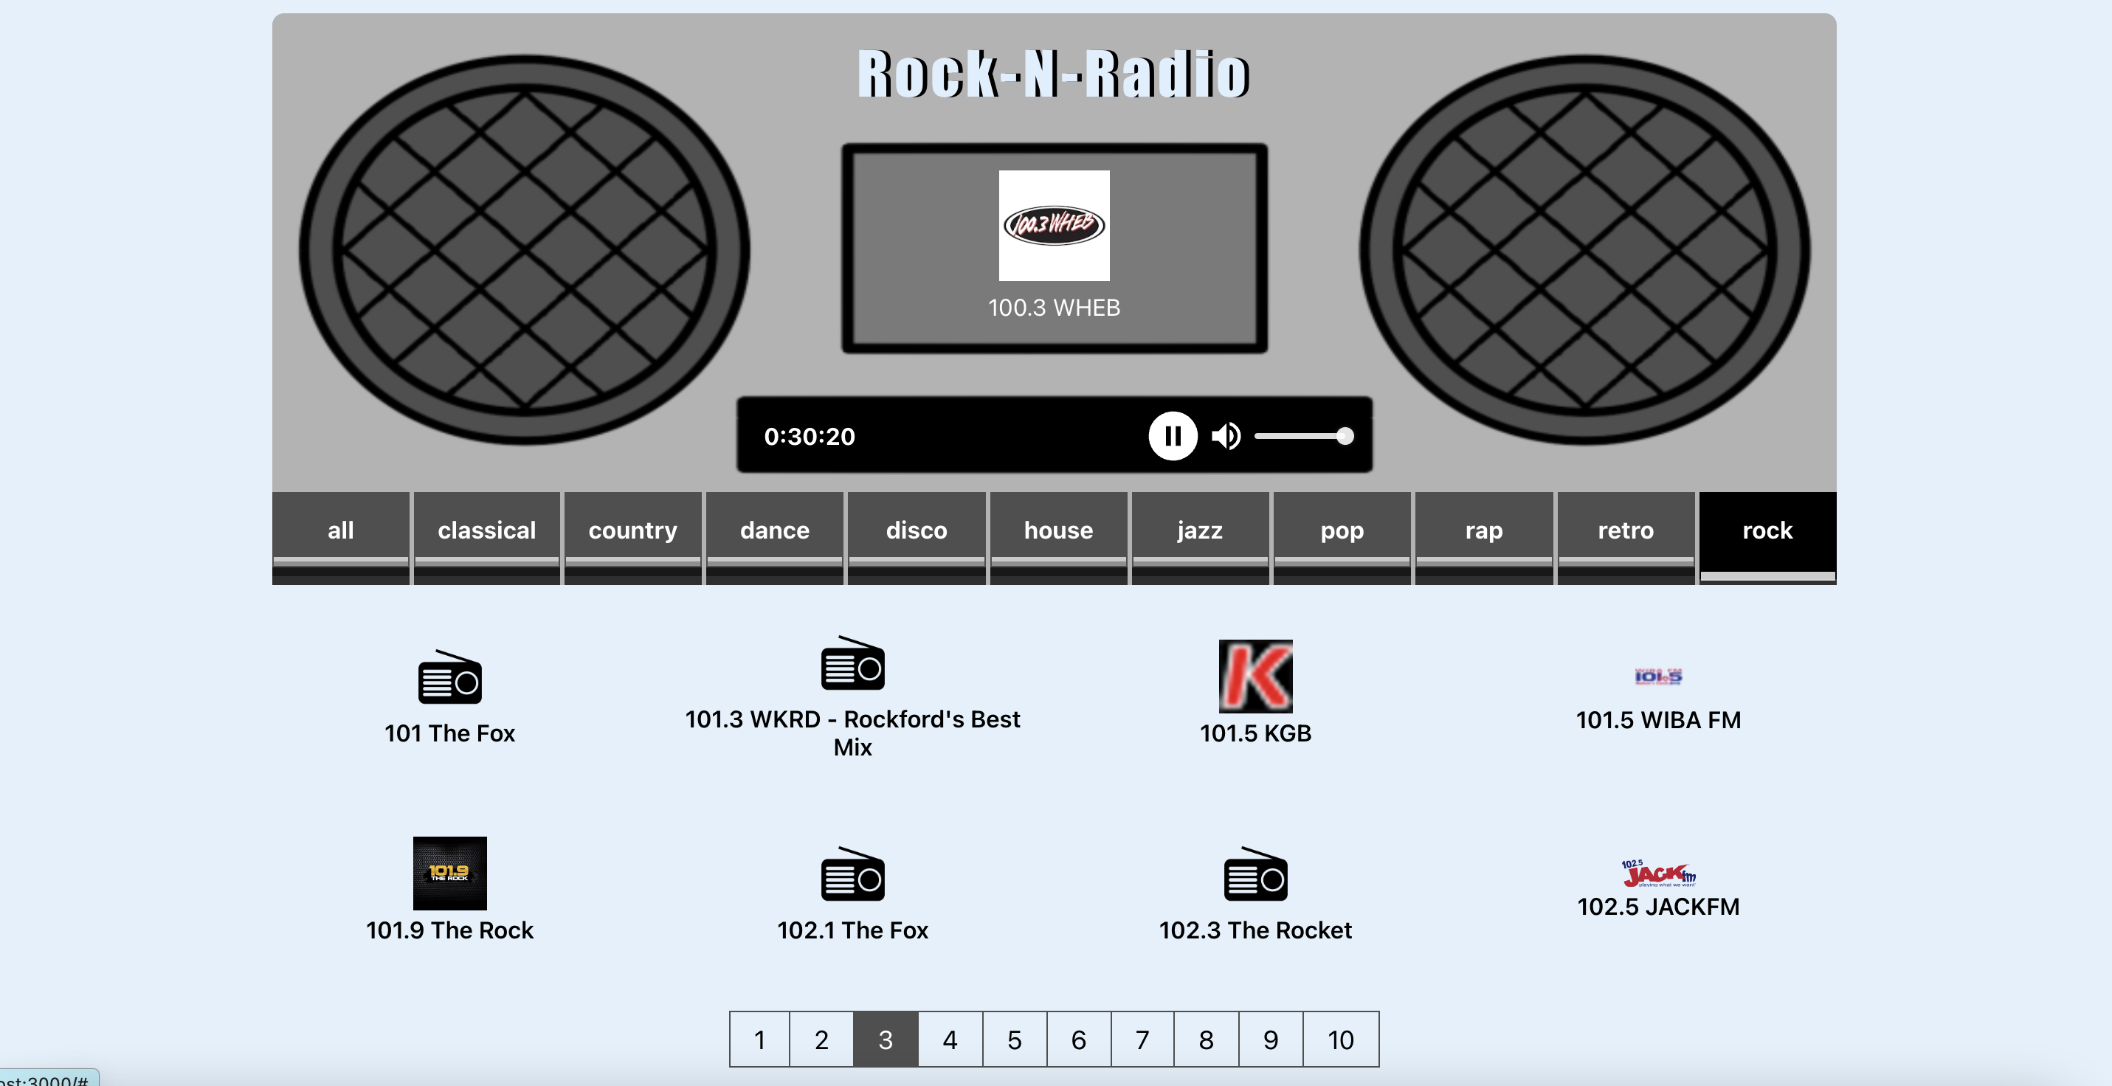This screenshot has height=1086, width=2112.
Task: Select the 101.5 WIBA FM logo
Action: pyautogui.click(x=1660, y=678)
